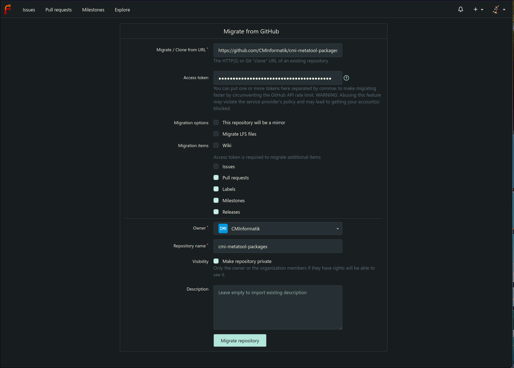Check the Migrate LFS files option
Screen dimensions: 514x368
[216, 134]
